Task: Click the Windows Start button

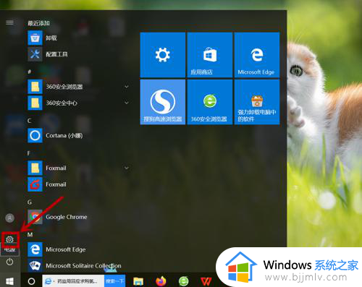Action: point(9,281)
